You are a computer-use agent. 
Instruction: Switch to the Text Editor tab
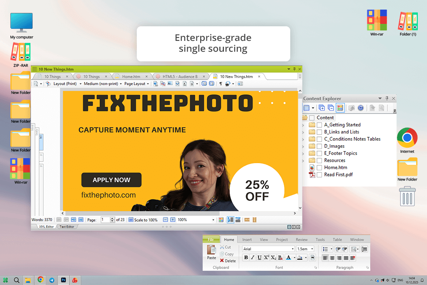click(x=67, y=227)
